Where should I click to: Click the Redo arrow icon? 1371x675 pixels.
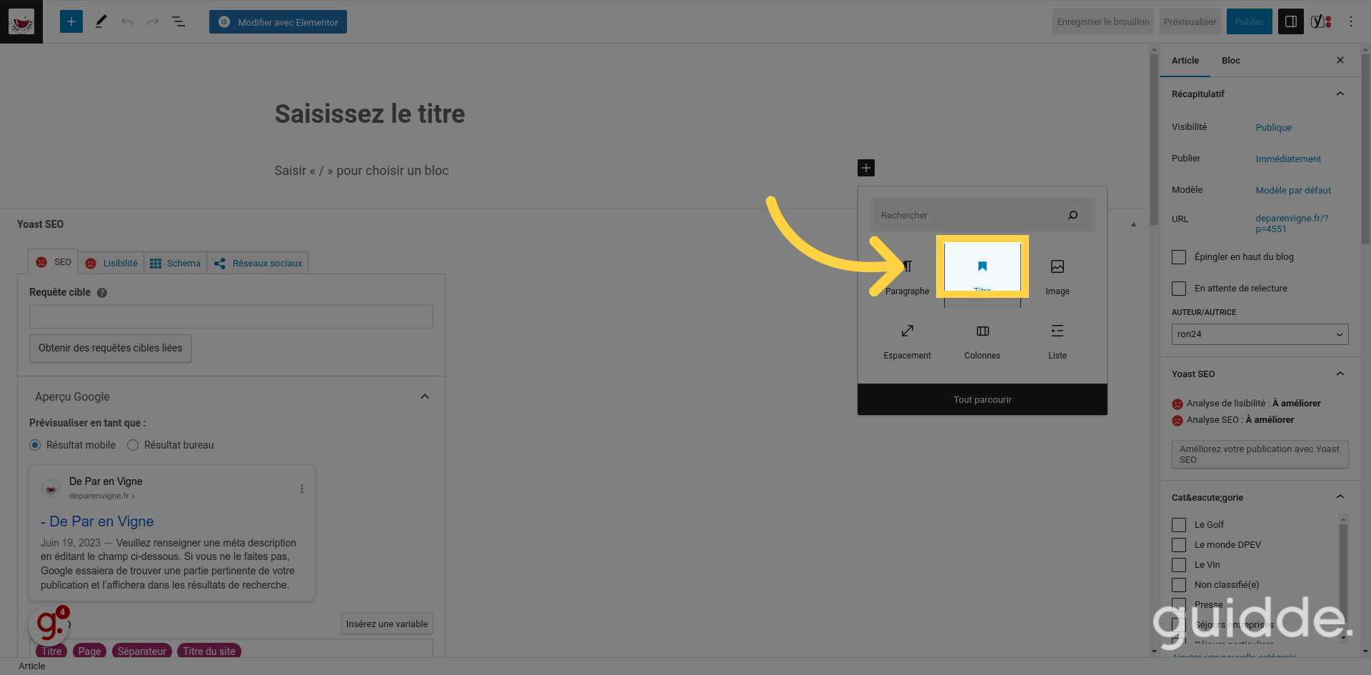tap(153, 21)
